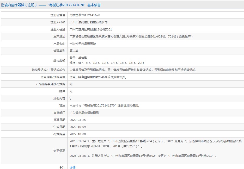This screenshot has width=244, height=169.
Task: Click the 结构及组成 composition description text
Action: (133, 70)
